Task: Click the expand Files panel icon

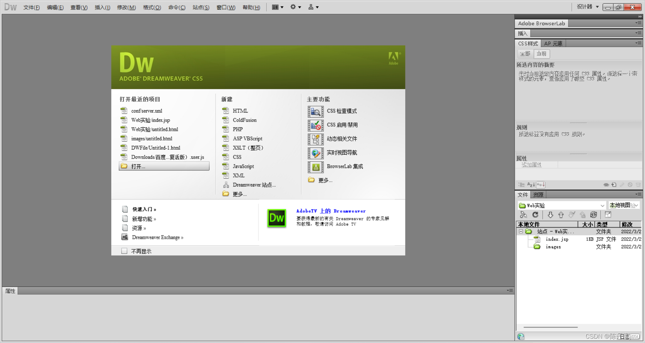Action: coord(608,215)
